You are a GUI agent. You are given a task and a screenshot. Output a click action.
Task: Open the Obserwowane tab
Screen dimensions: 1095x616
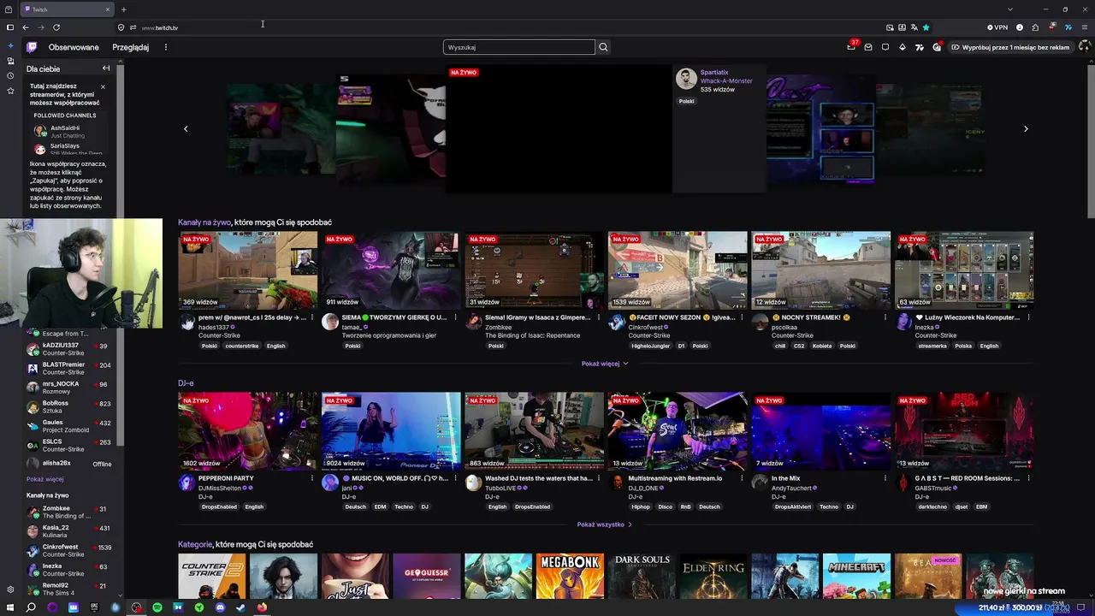[x=74, y=47]
